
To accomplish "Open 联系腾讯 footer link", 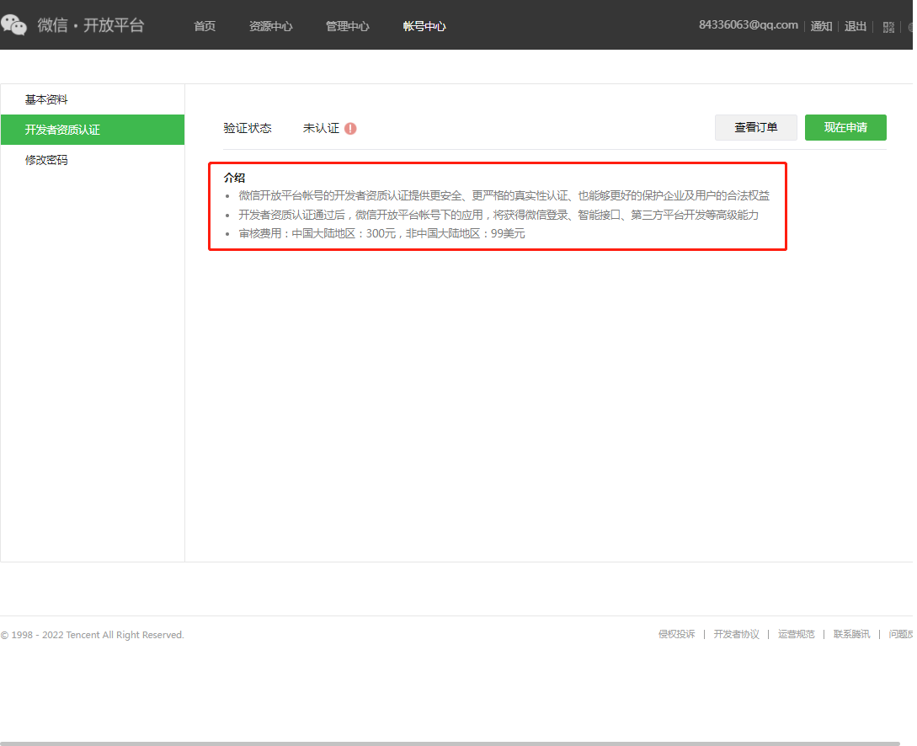I will [x=851, y=634].
